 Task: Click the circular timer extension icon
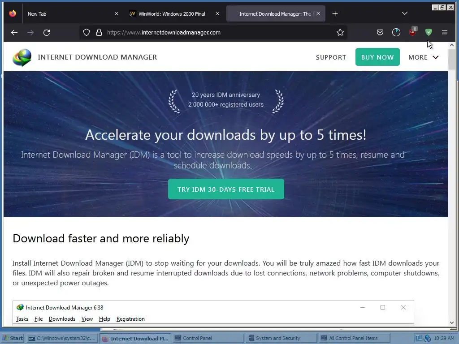point(396,32)
